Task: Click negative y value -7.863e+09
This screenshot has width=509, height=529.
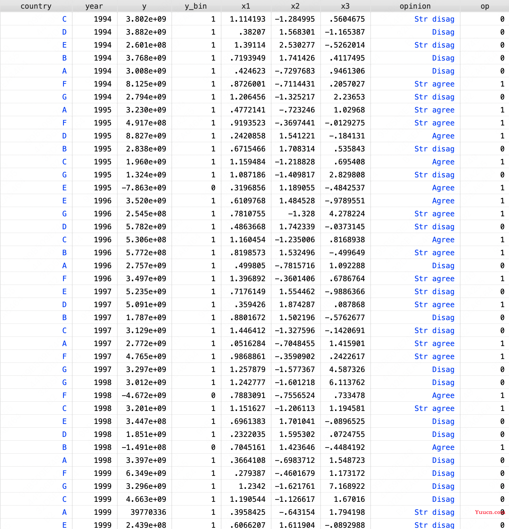Action: pos(144,188)
